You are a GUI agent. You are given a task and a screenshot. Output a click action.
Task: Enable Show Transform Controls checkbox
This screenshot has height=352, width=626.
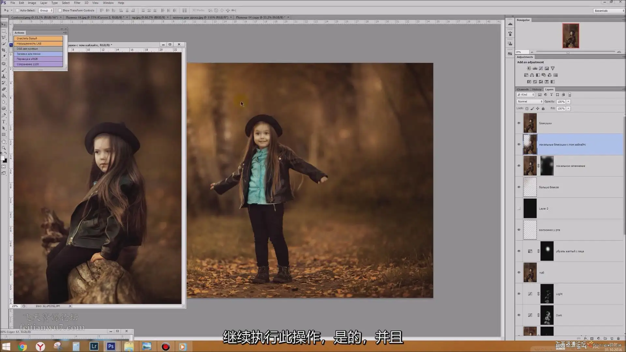pos(60,10)
